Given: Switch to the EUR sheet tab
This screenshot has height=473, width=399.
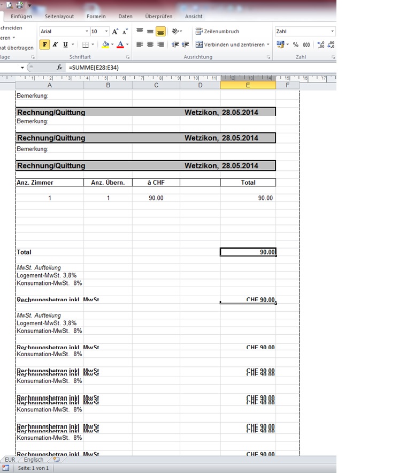Looking at the screenshot, I should (10, 460).
